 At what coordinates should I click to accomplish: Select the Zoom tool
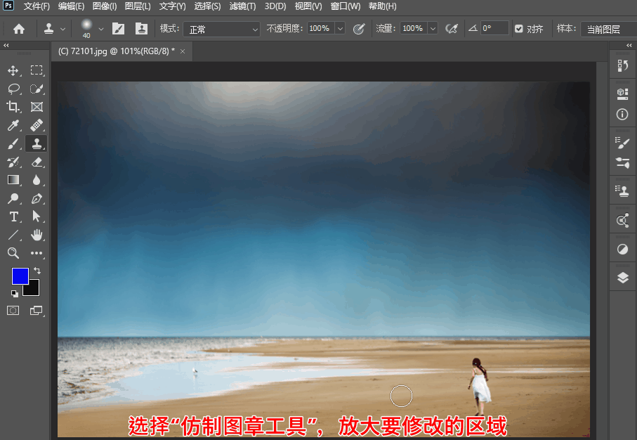tap(13, 253)
